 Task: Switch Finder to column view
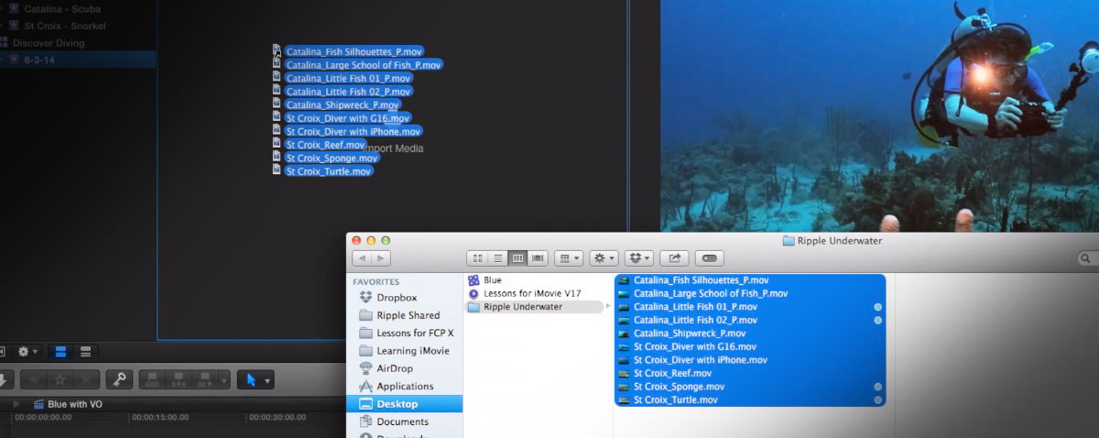click(517, 258)
